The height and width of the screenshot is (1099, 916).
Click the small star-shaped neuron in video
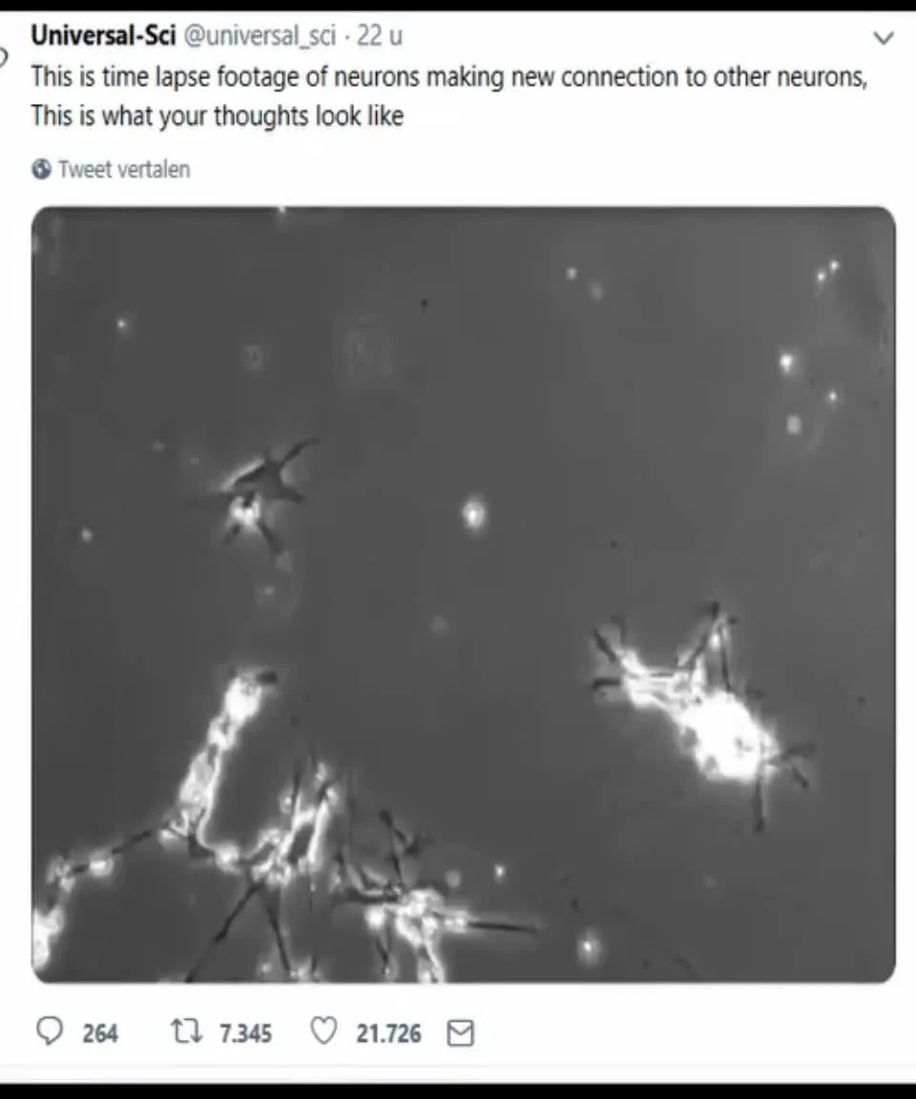click(256, 490)
